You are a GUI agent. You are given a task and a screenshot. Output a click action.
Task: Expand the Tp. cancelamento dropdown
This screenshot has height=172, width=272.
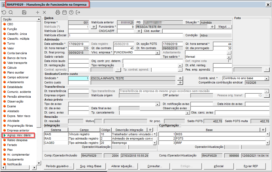coord(187,113)
